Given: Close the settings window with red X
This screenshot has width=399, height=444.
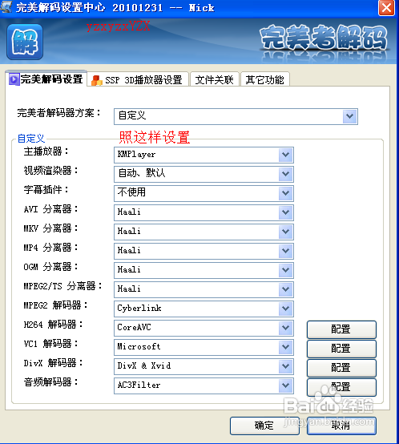Looking at the screenshot, I should pos(386,8).
